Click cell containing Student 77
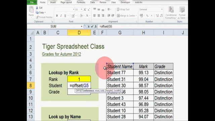Screen dimensions: 215x121 pyautogui.click(x=120, y=73)
